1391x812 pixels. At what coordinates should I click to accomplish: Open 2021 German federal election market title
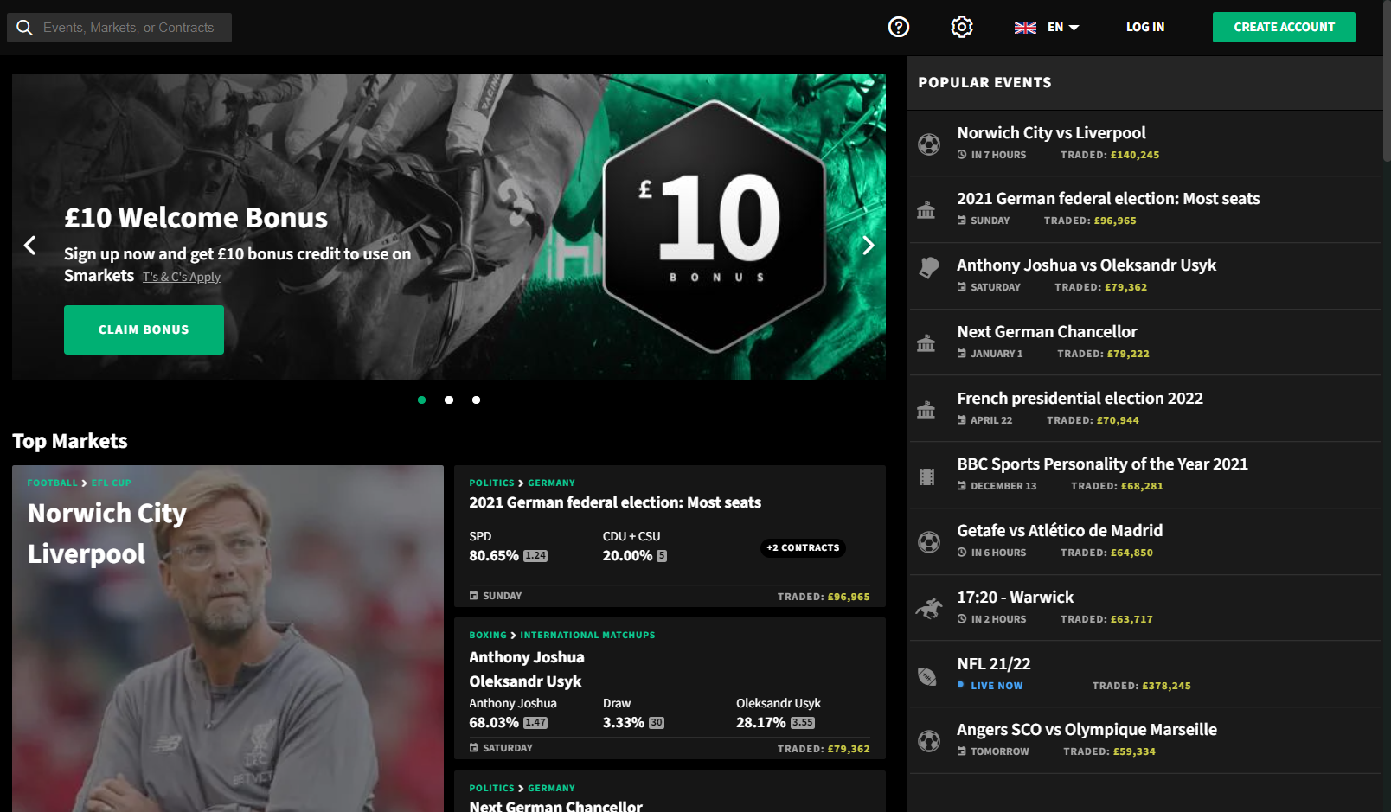(615, 502)
